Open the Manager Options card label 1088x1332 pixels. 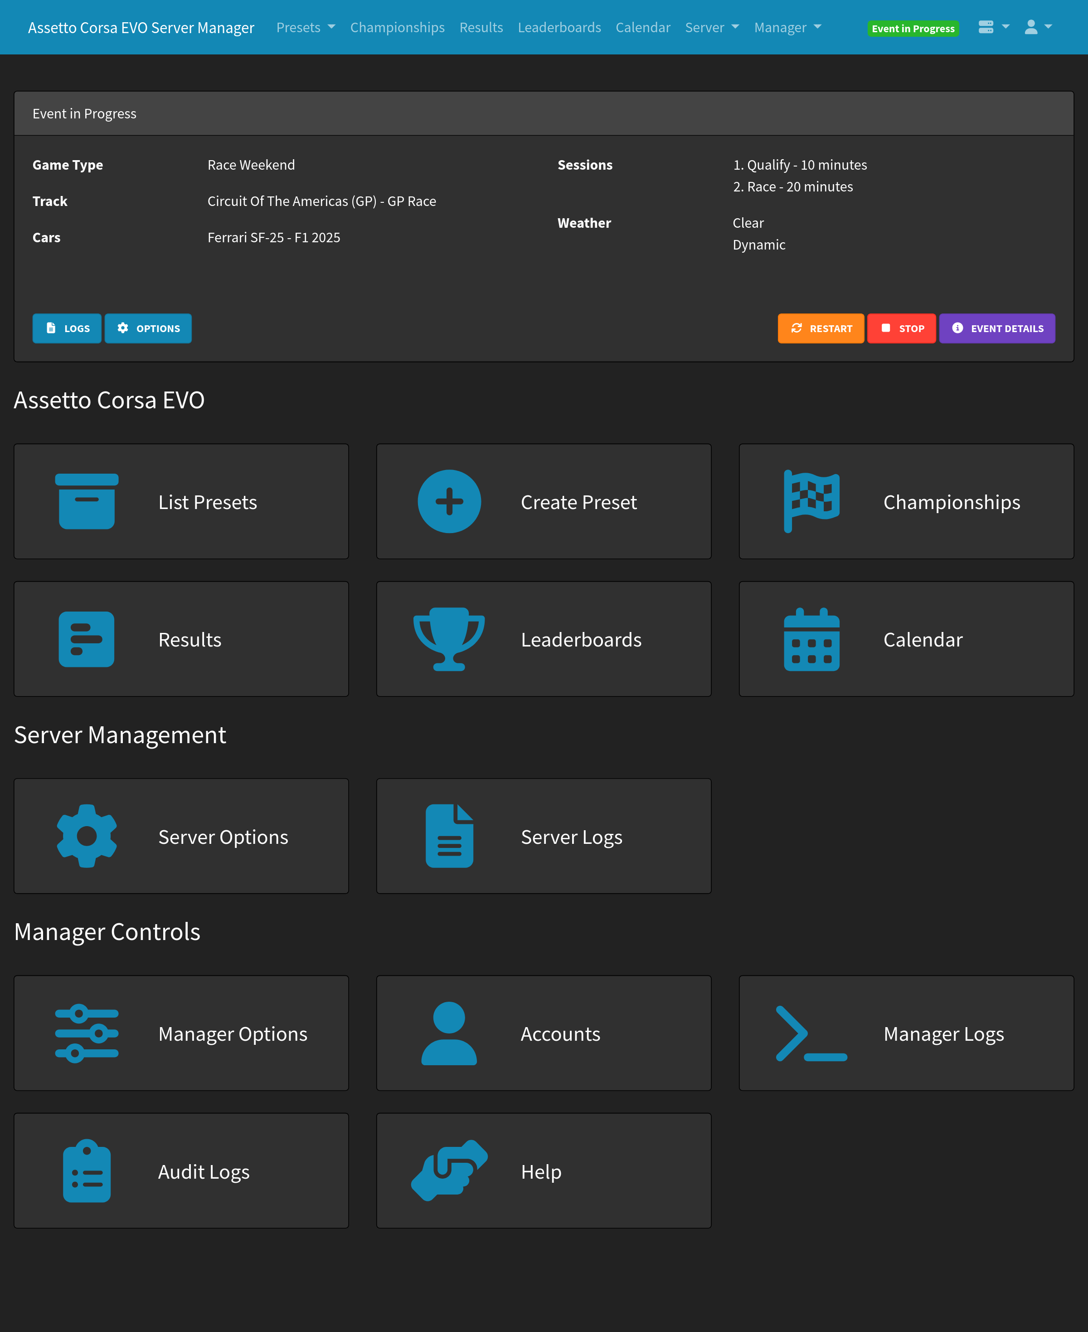[x=233, y=1033]
